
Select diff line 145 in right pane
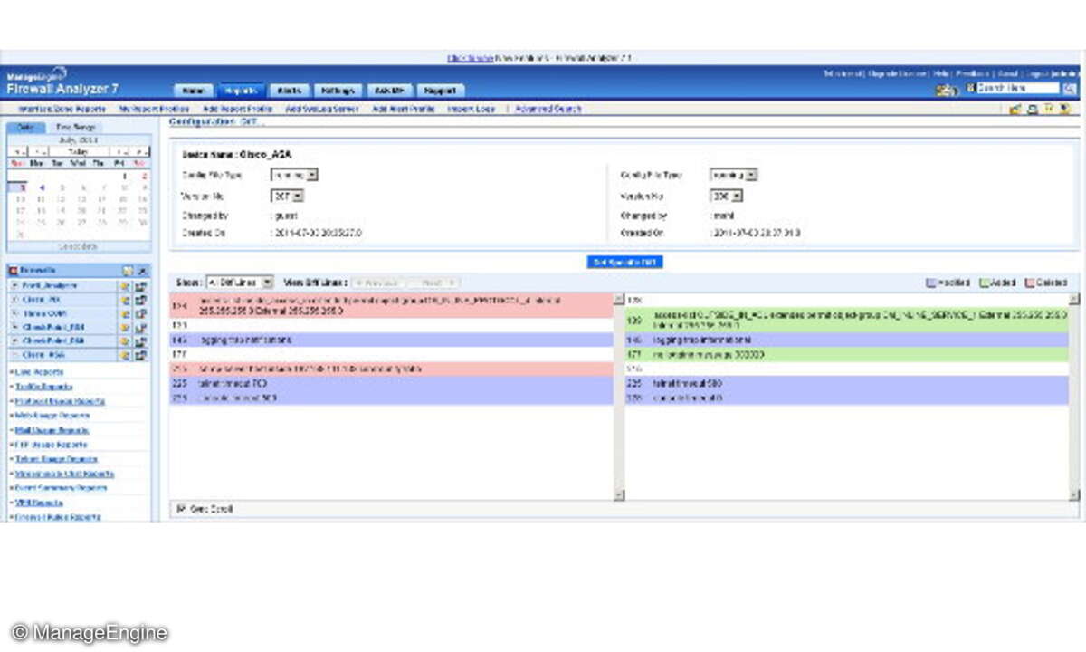point(847,340)
